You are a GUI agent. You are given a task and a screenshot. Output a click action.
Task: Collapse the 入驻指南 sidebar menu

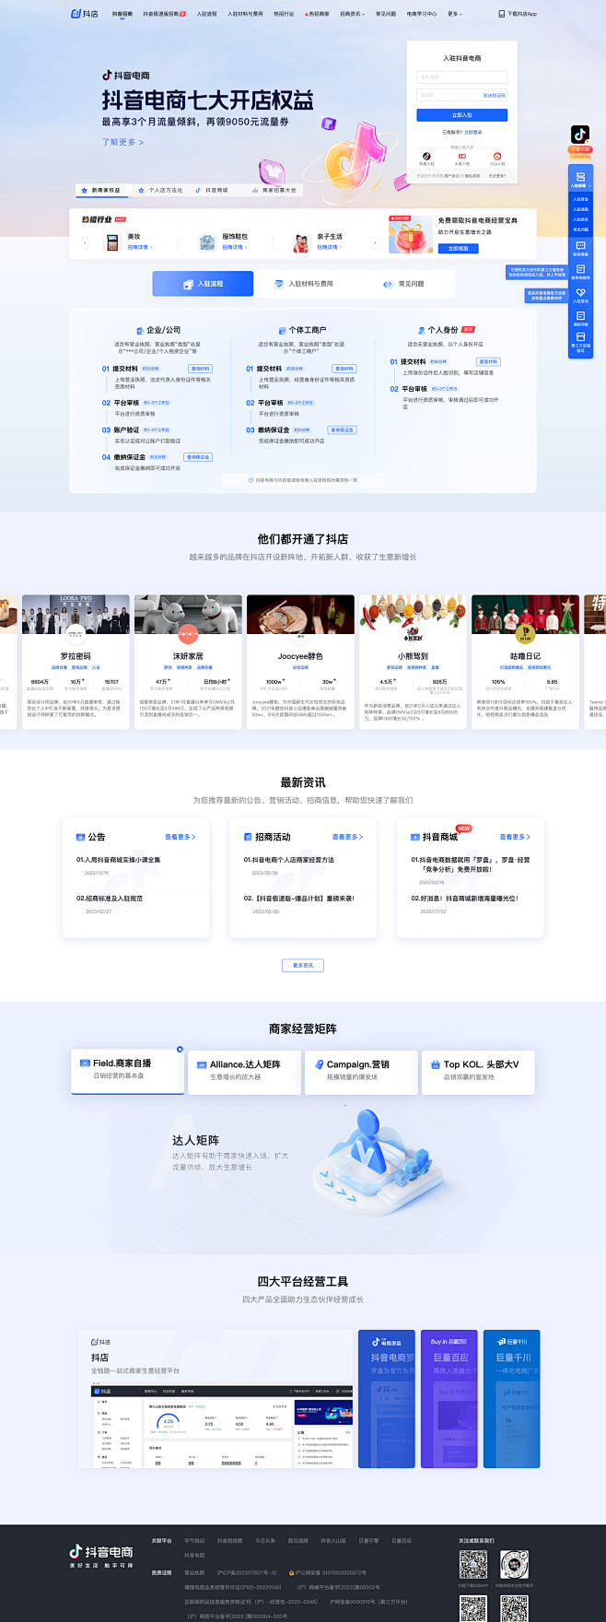tap(580, 179)
